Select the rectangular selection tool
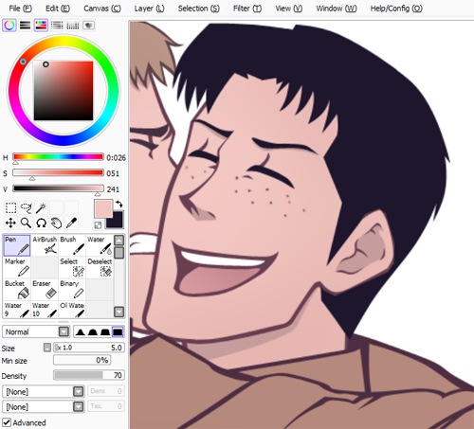This screenshot has height=429, width=474. [10, 208]
